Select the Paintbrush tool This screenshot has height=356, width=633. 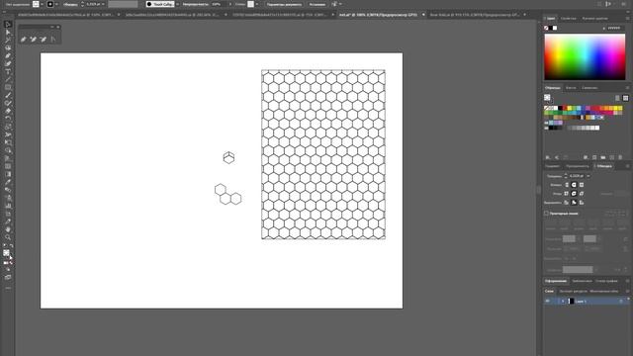click(8, 95)
